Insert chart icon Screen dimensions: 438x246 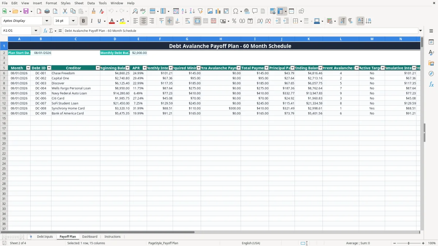(x=218, y=11)
